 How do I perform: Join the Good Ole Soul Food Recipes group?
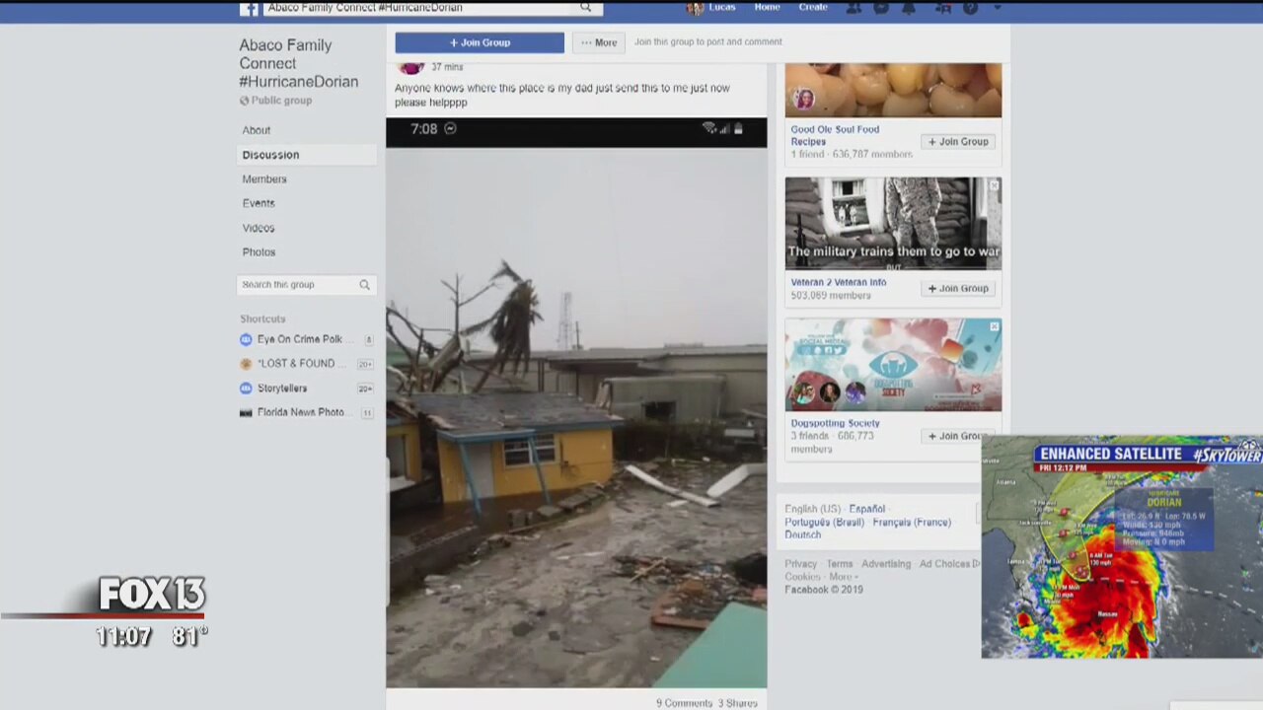(958, 142)
